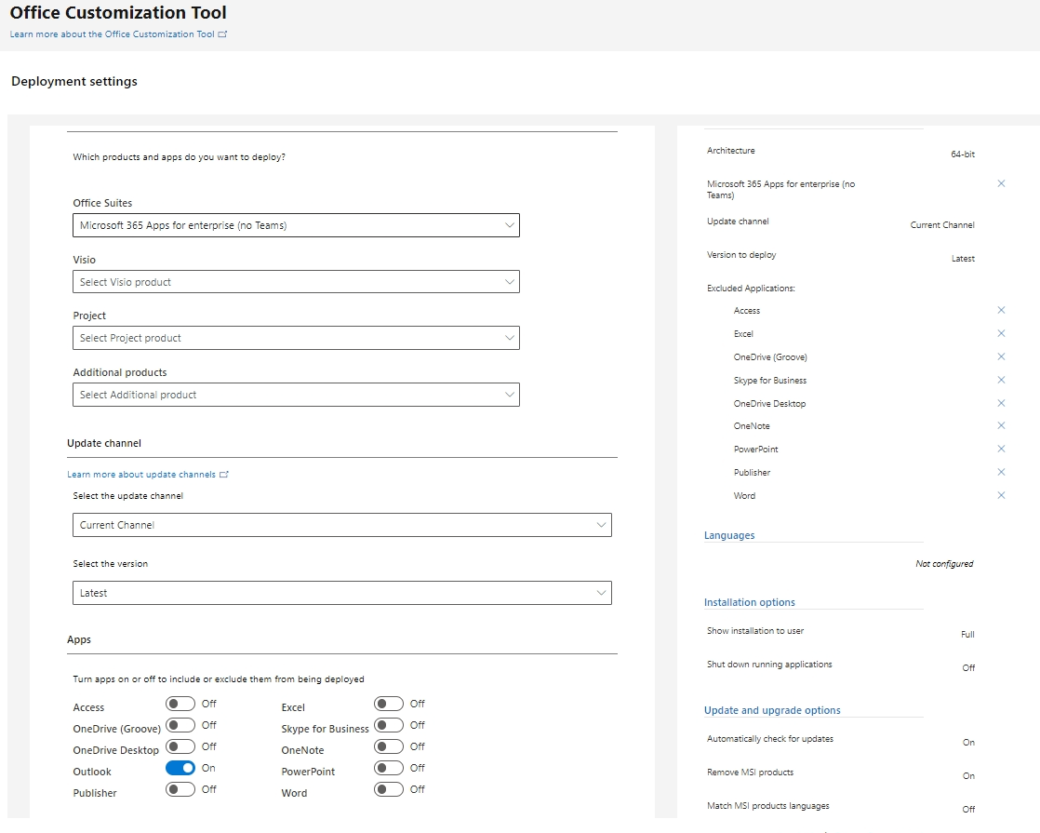
Task: Open the update channel dropdown
Action: pyautogui.click(x=341, y=525)
